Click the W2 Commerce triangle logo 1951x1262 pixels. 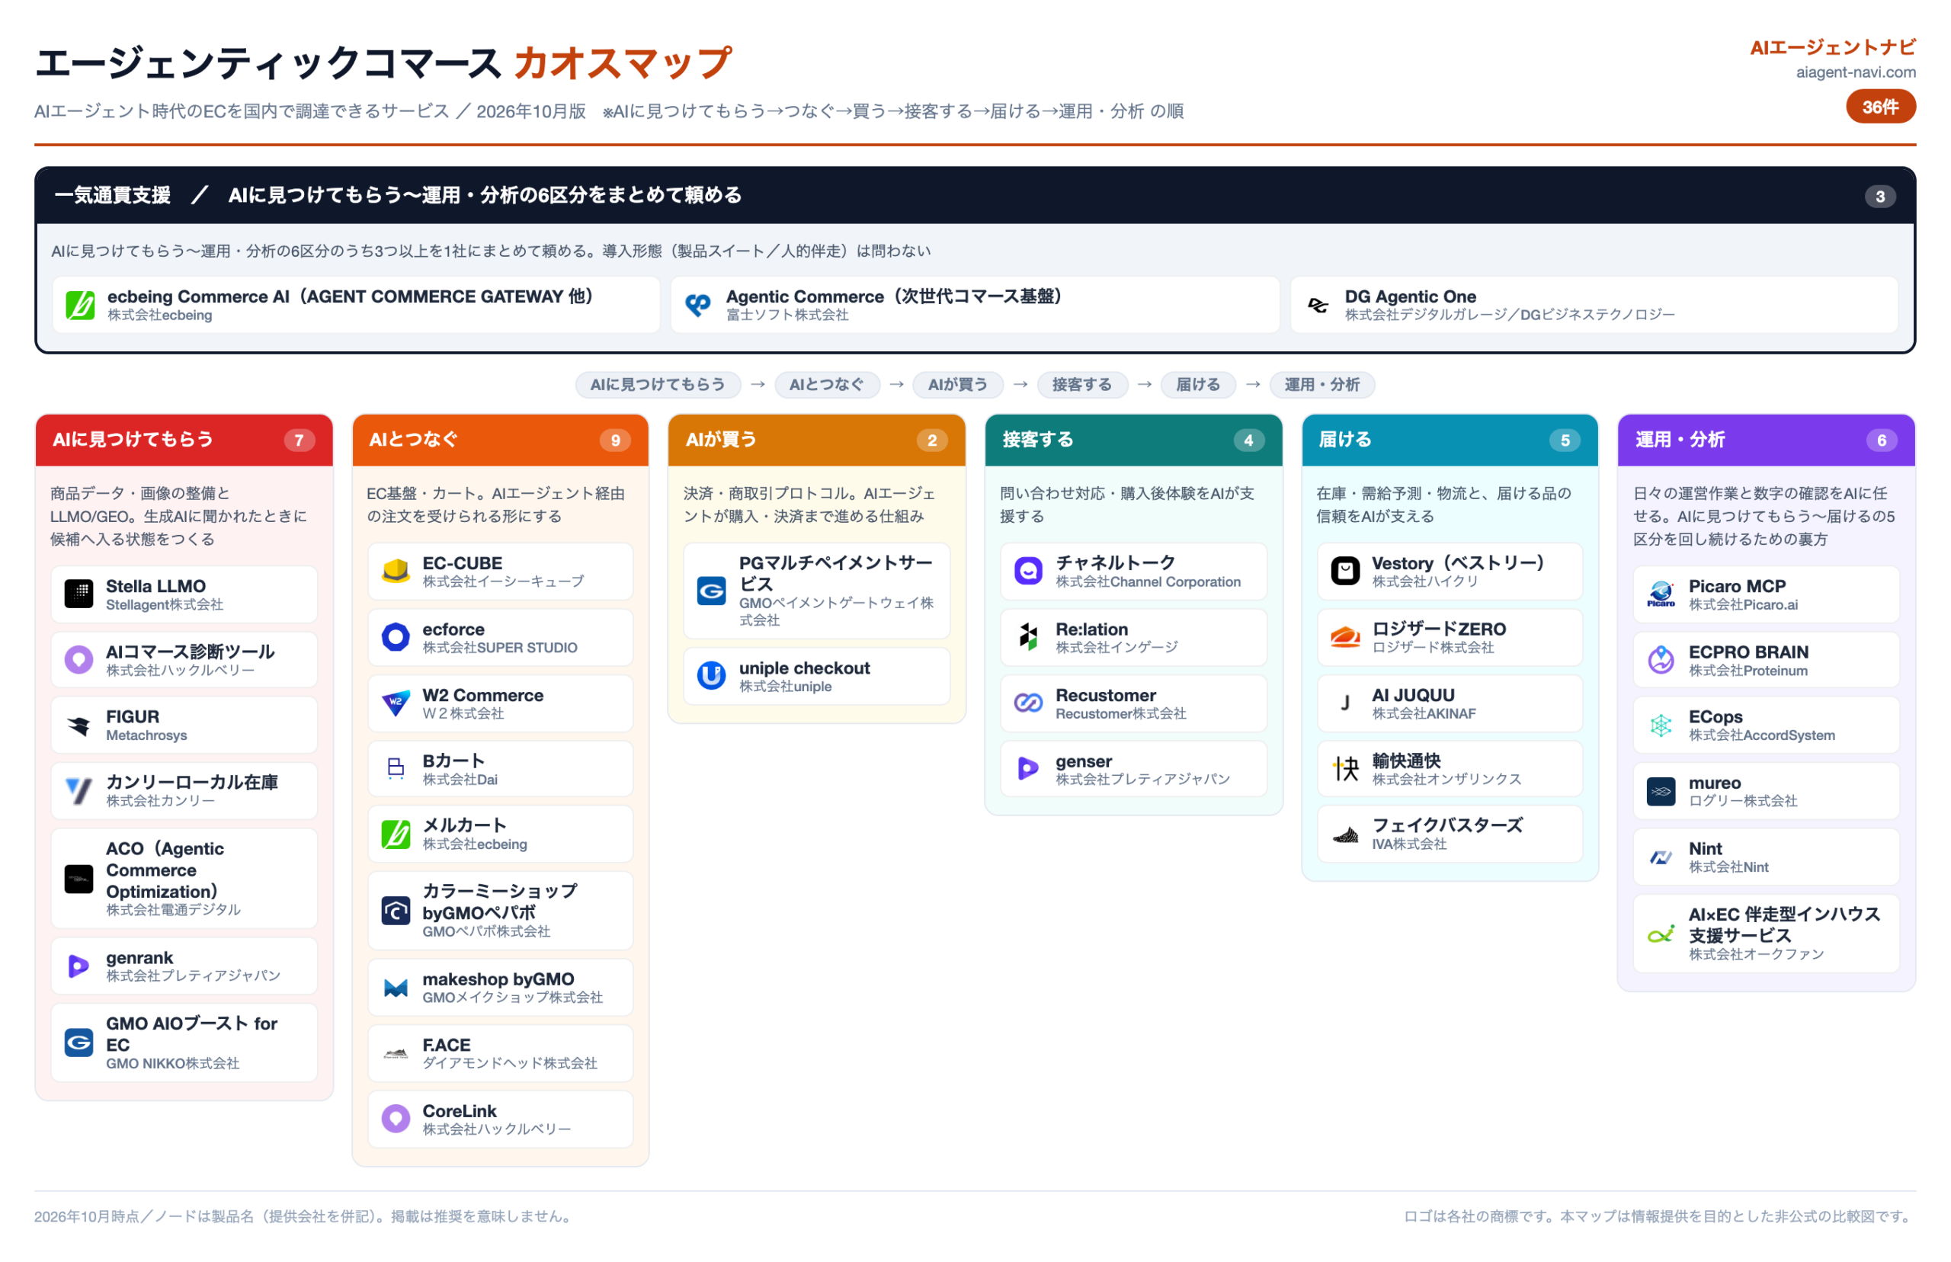[x=396, y=703]
